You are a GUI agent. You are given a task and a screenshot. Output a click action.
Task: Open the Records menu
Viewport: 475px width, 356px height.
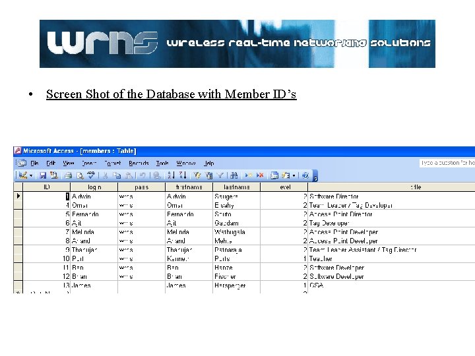[x=139, y=163]
